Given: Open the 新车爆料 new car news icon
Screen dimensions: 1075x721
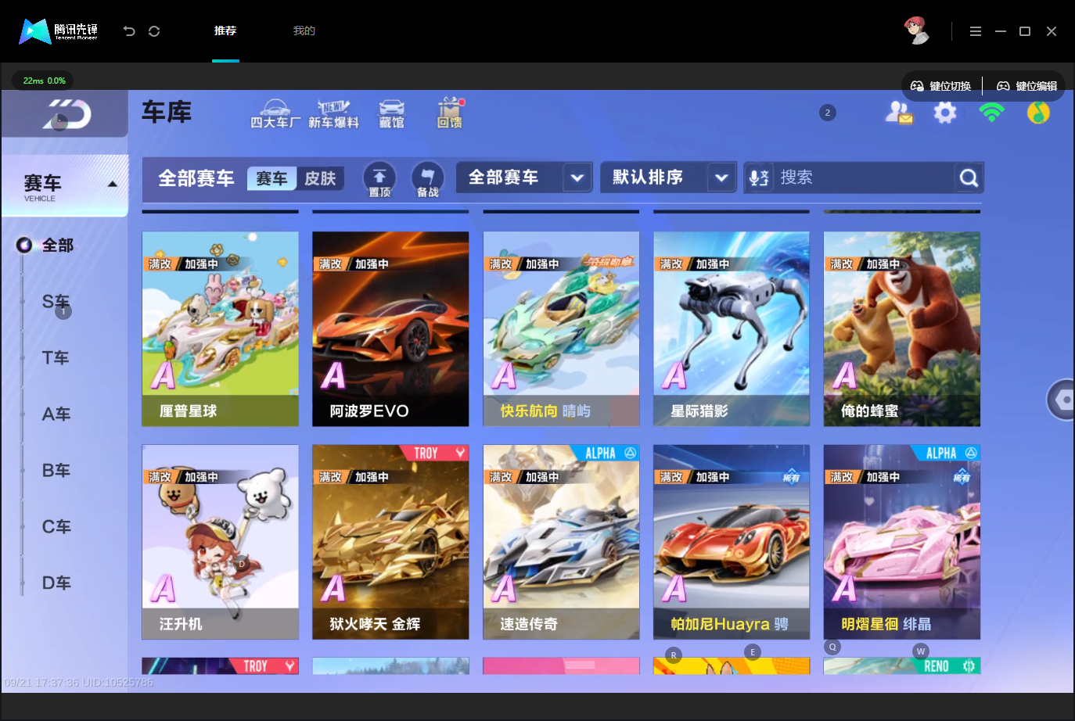Looking at the screenshot, I should click(x=333, y=114).
